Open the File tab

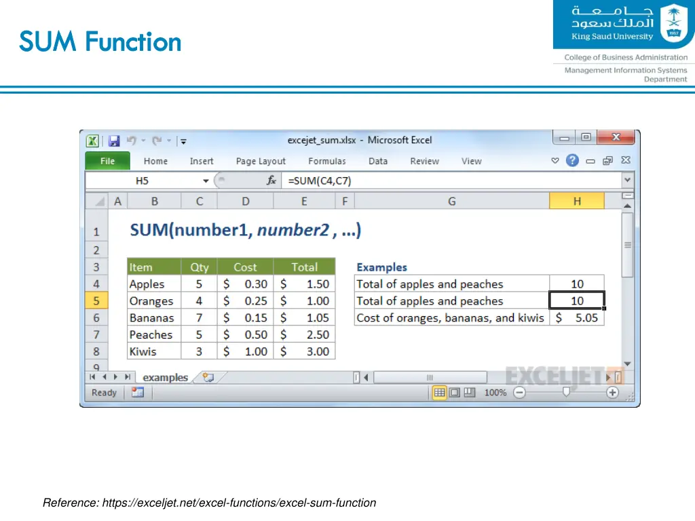click(x=107, y=161)
